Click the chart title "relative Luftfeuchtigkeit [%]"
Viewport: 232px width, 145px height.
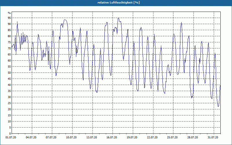(x=119, y=3)
